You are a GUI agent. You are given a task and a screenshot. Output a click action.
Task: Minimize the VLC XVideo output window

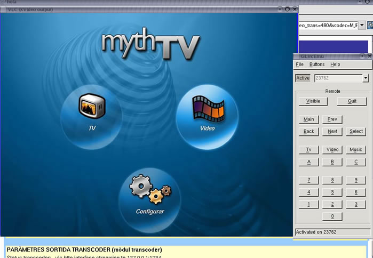pos(280,9)
